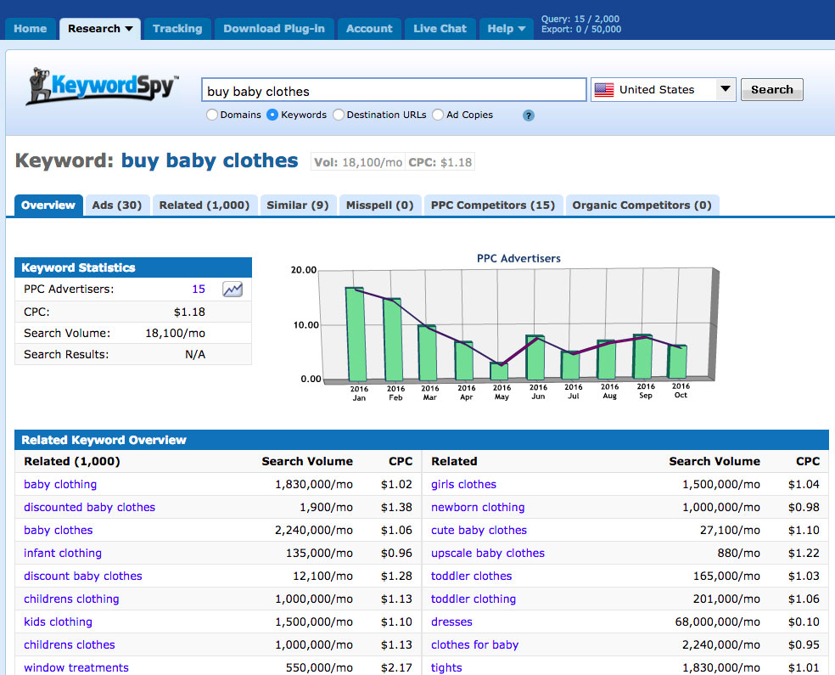The height and width of the screenshot is (675, 835).
Task: Go to the Tracking tab
Action: point(177,29)
